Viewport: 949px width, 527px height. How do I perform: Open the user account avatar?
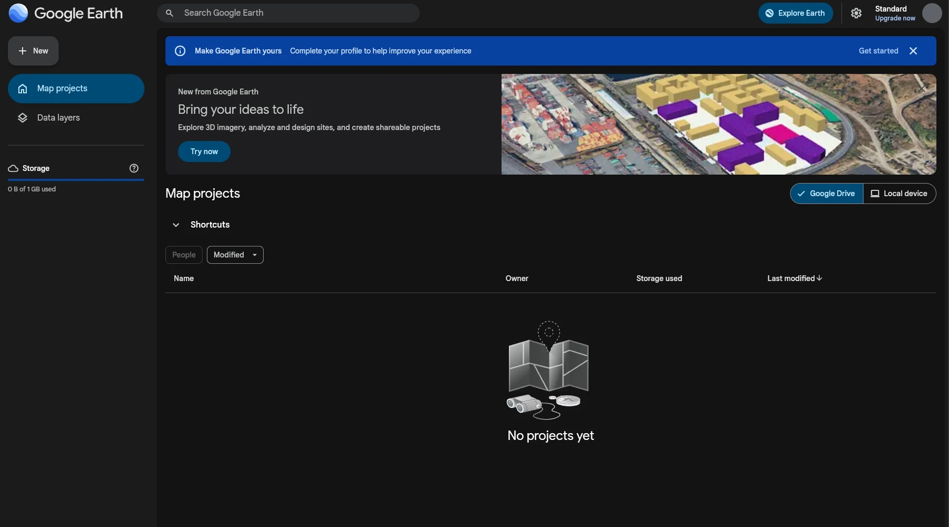coord(932,13)
